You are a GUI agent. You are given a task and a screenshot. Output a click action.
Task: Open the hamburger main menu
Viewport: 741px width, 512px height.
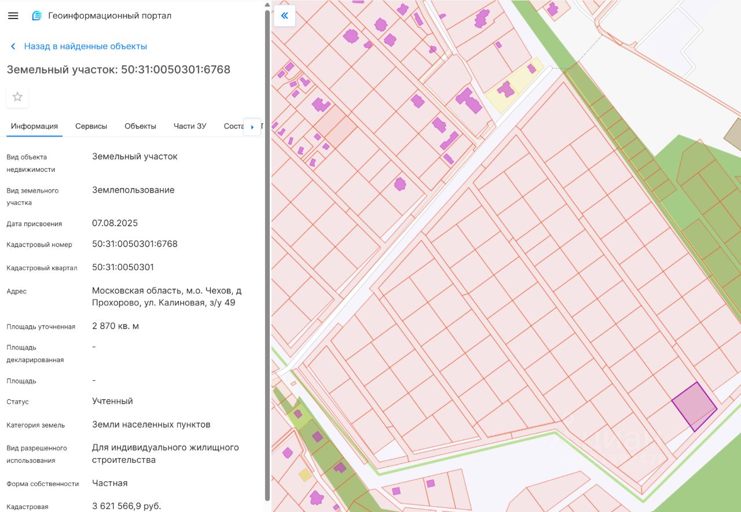click(13, 16)
